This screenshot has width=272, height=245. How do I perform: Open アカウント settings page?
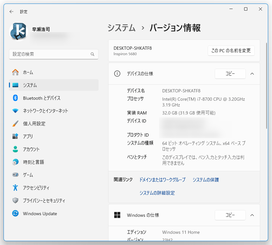[x=54, y=149]
